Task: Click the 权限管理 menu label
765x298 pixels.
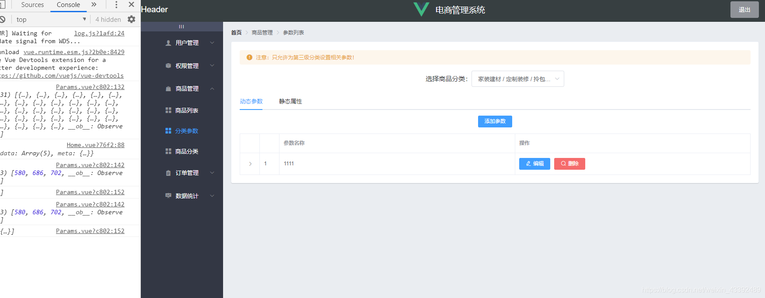Action: [x=187, y=66]
